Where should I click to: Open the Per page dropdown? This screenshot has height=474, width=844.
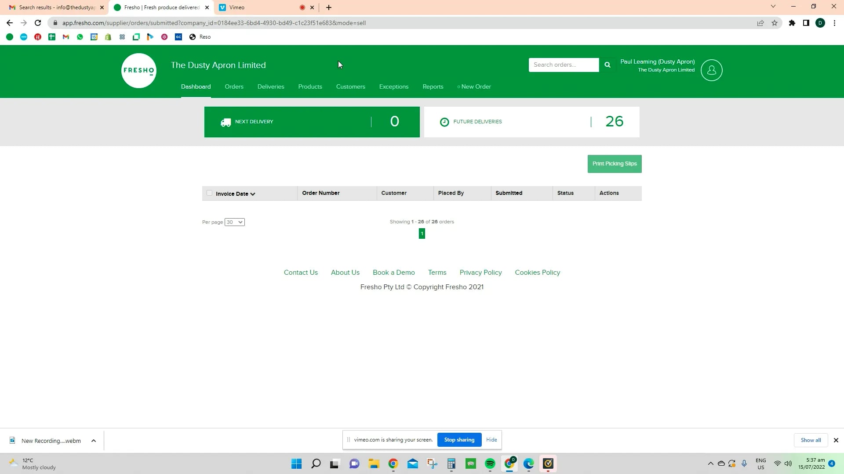(234, 222)
